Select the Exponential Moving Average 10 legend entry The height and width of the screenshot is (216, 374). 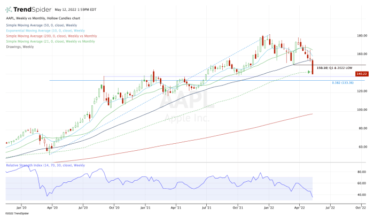pyautogui.click(x=45, y=30)
